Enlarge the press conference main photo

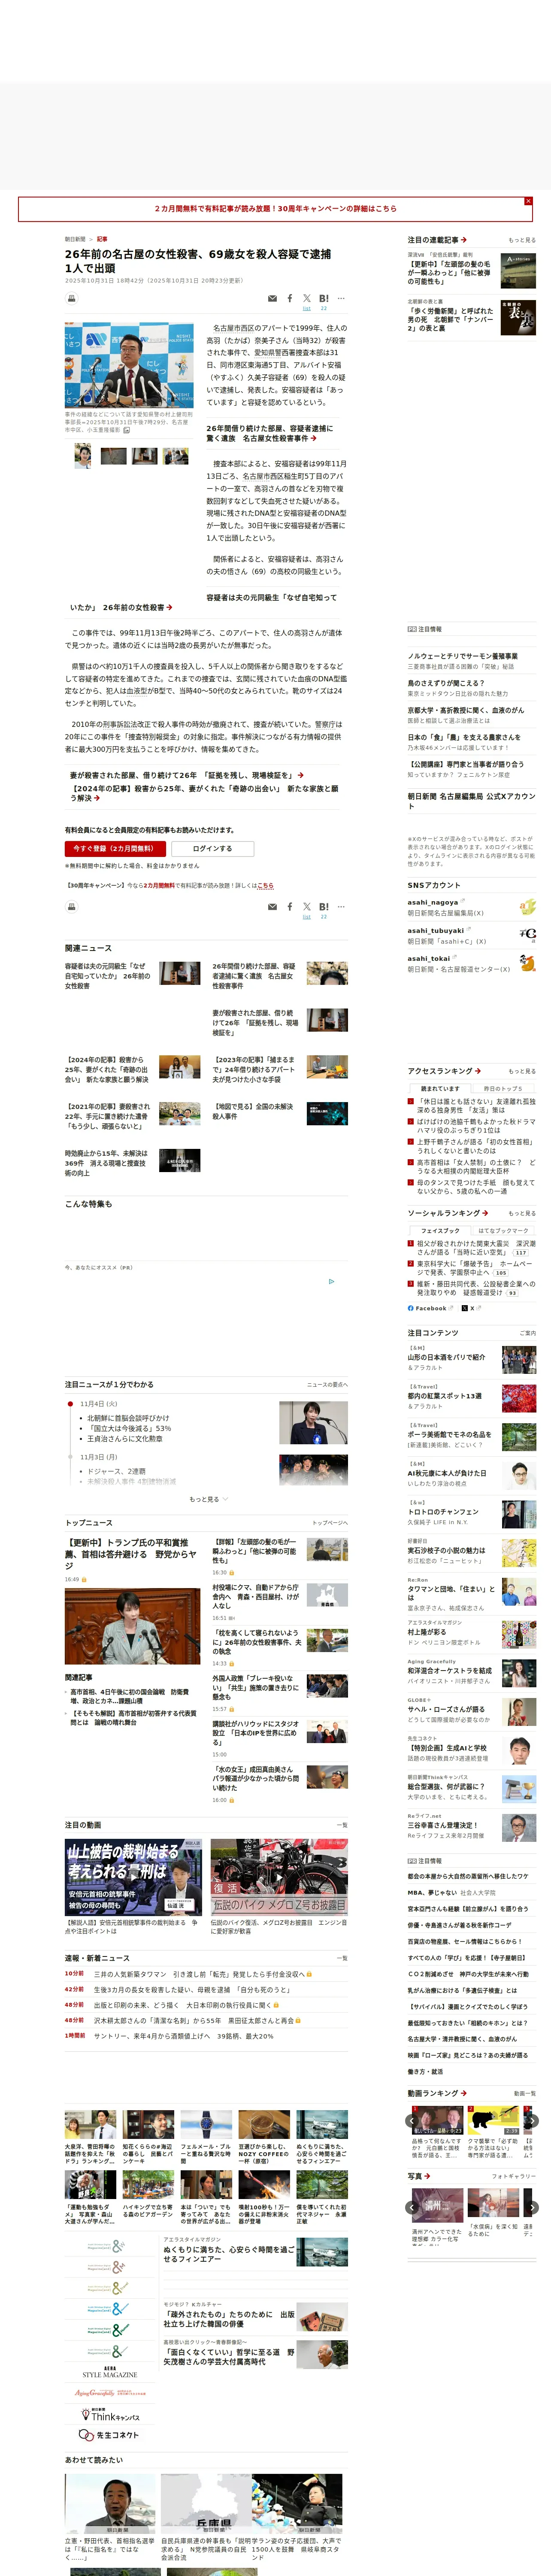tap(130, 364)
